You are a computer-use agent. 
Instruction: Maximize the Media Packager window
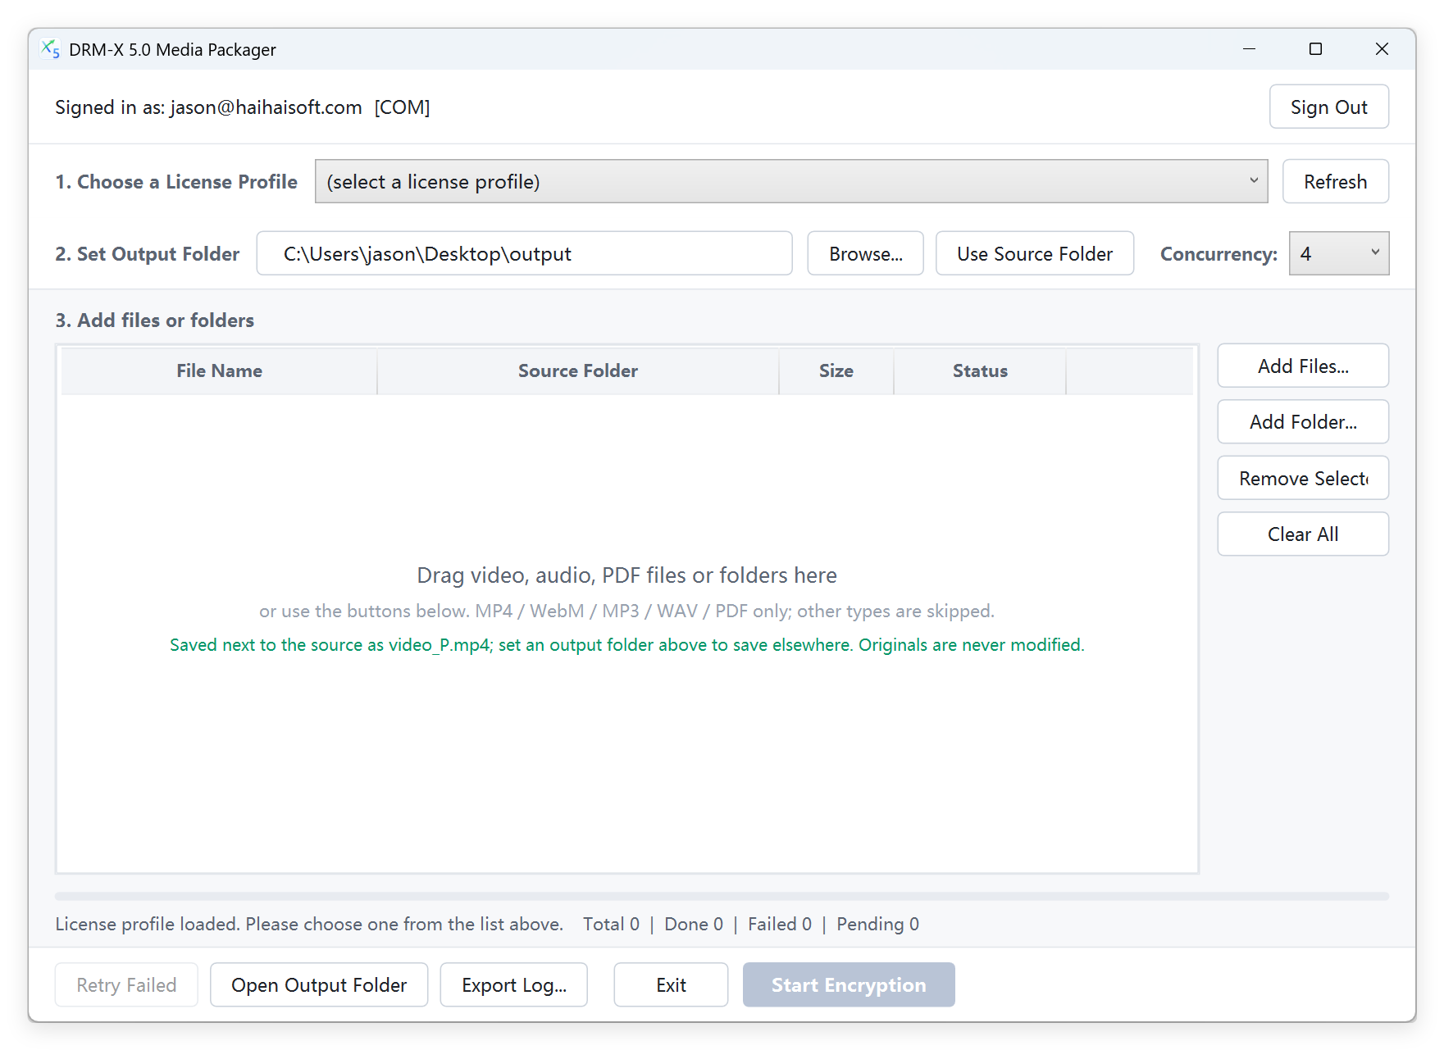coord(1315,49)
